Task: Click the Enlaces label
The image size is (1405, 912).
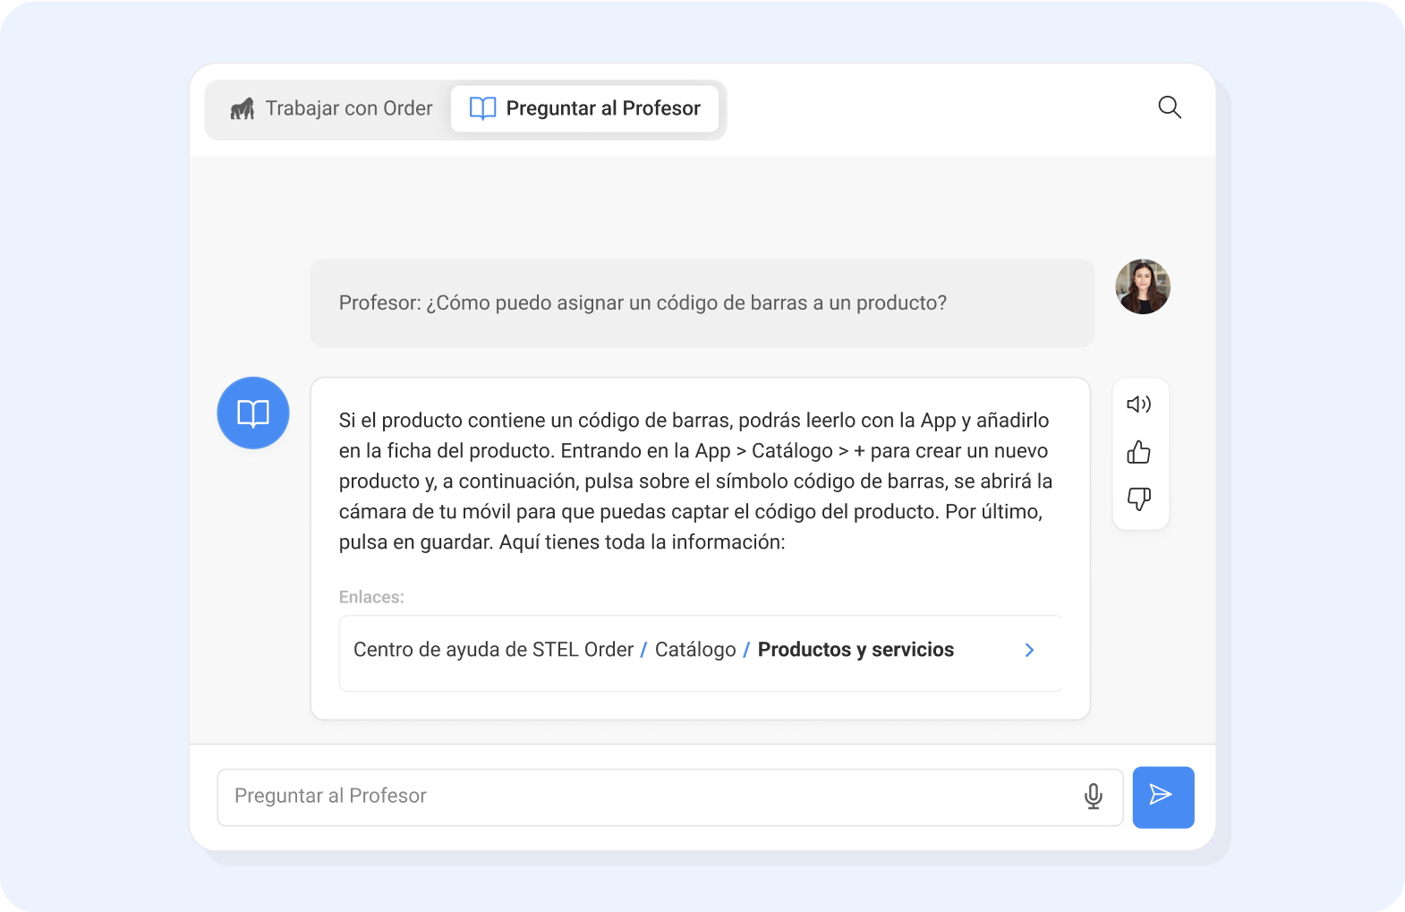Action: tap(371, 597)
